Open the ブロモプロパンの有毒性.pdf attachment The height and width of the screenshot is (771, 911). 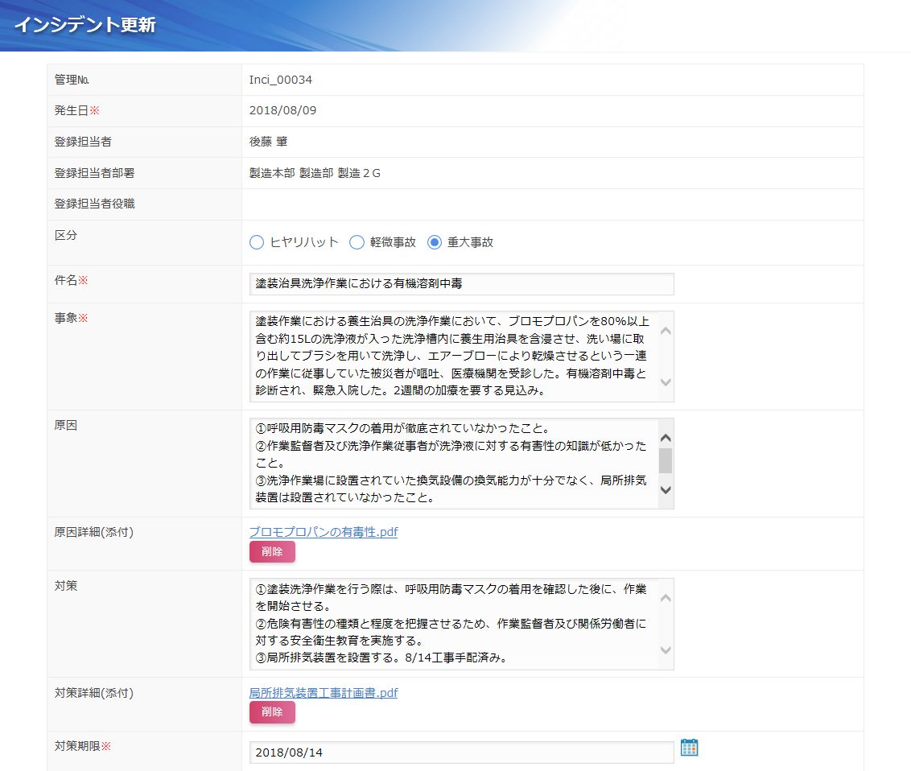coord(324,532)
